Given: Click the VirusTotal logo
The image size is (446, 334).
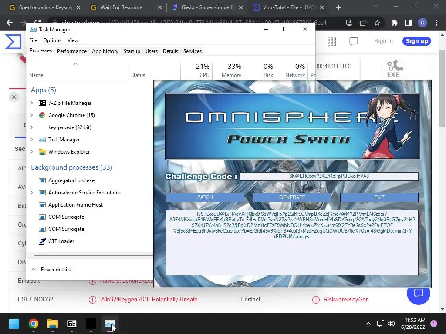Looking at the screenshot, I should click(13, 42).
